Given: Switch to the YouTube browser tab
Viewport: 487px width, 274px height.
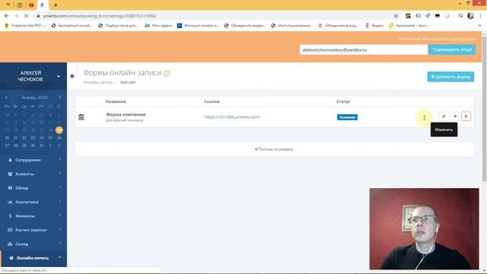Looking at the screenshot, I should click(x=31, y=5).
